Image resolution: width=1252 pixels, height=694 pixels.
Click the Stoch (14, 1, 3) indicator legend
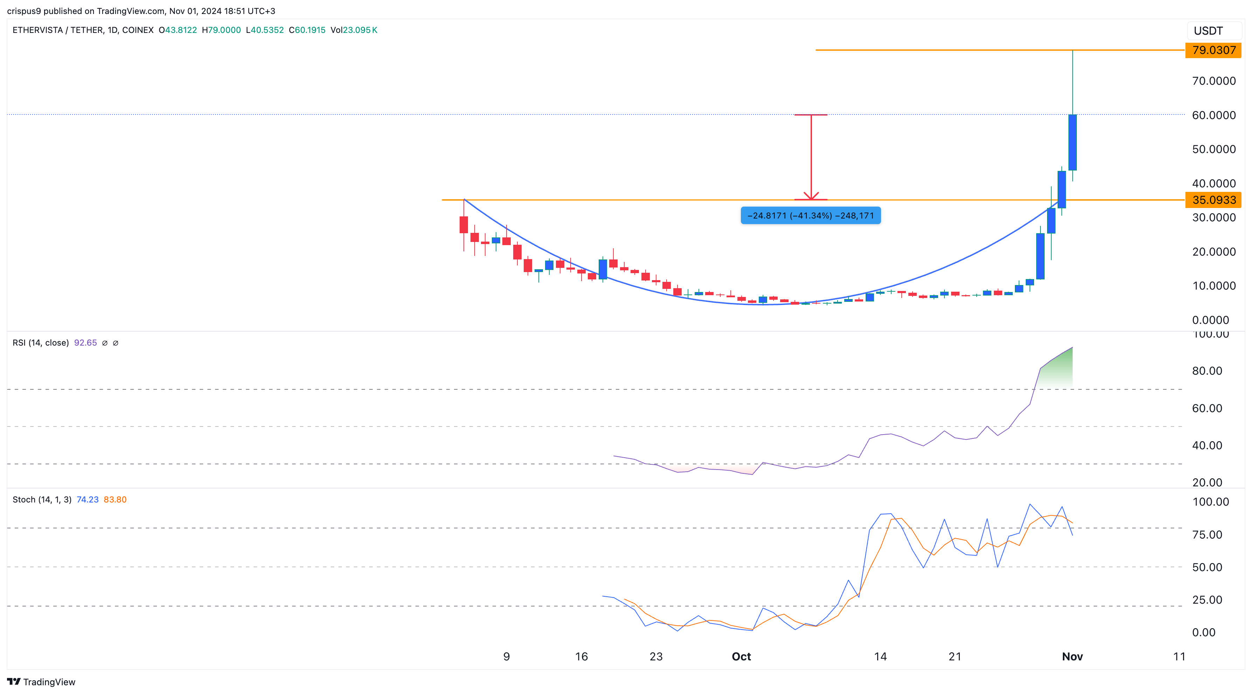pyautogui.click(x=42, y=500)
